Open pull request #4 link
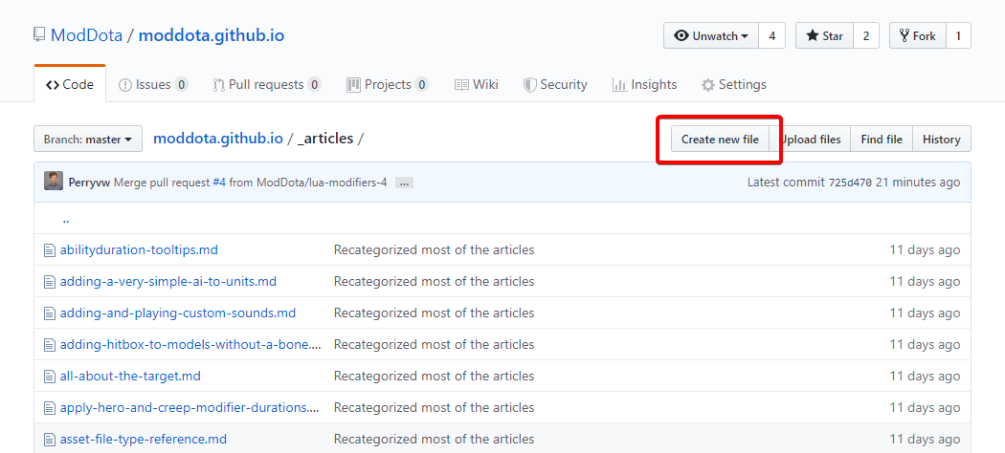Viewport: 1005px width, 453px height. (x=219, y=183)
